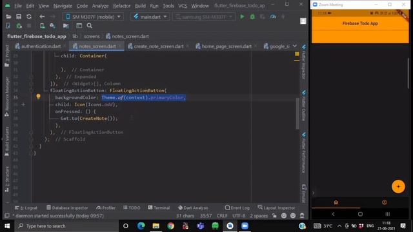Open the Profiler tool window

click(106, 208)
